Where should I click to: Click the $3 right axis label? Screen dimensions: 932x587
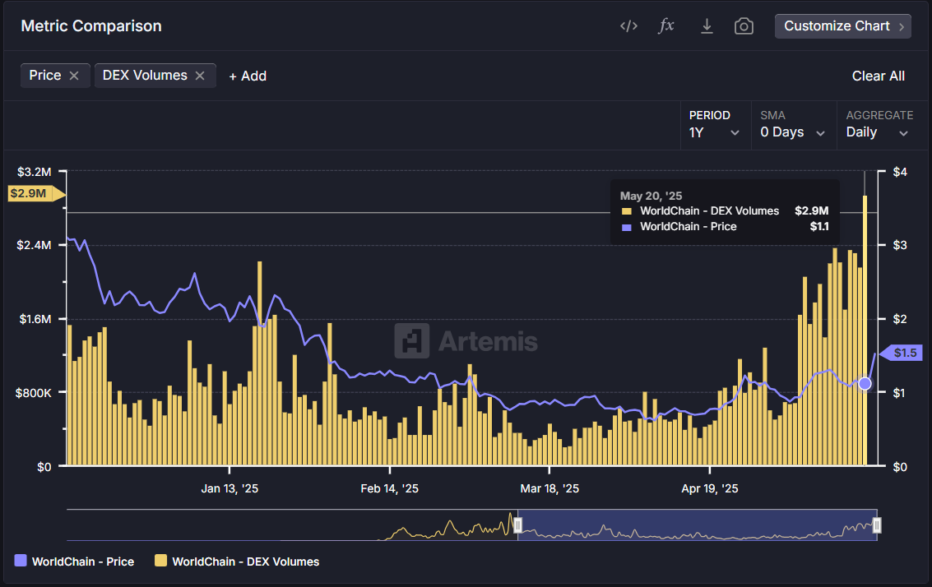[900, 245]
